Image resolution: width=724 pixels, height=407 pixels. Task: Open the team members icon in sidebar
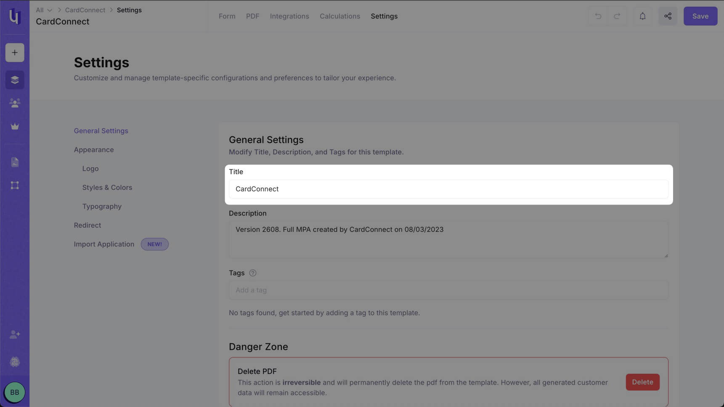click(15, 103)
